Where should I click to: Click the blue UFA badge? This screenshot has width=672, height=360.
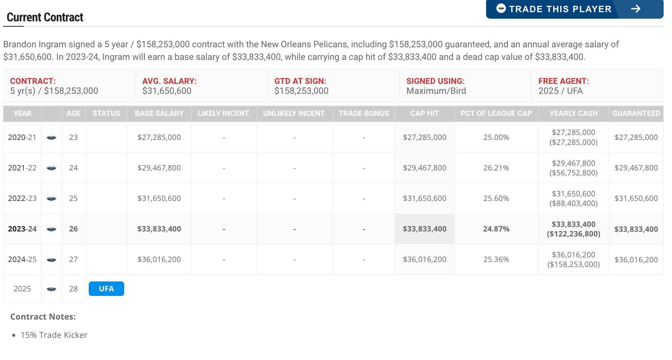(x=106, y=289)
